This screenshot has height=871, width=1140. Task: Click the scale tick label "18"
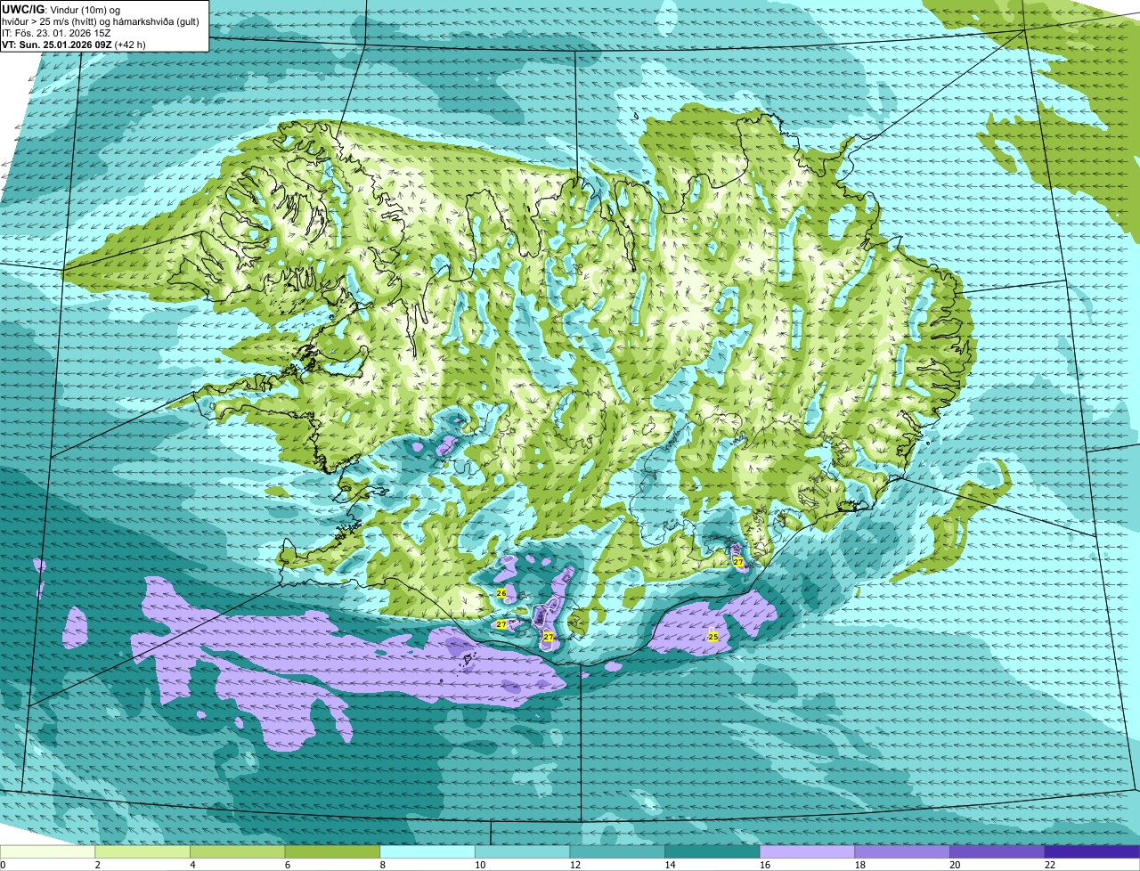tap(859, 865)
